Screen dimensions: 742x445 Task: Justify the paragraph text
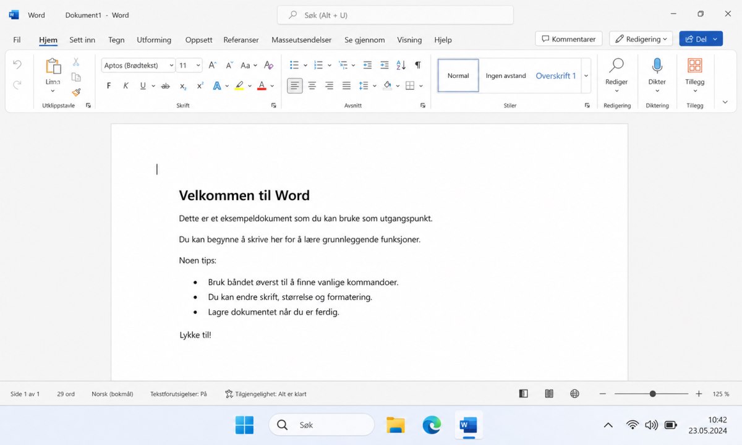tap(346, 86)
